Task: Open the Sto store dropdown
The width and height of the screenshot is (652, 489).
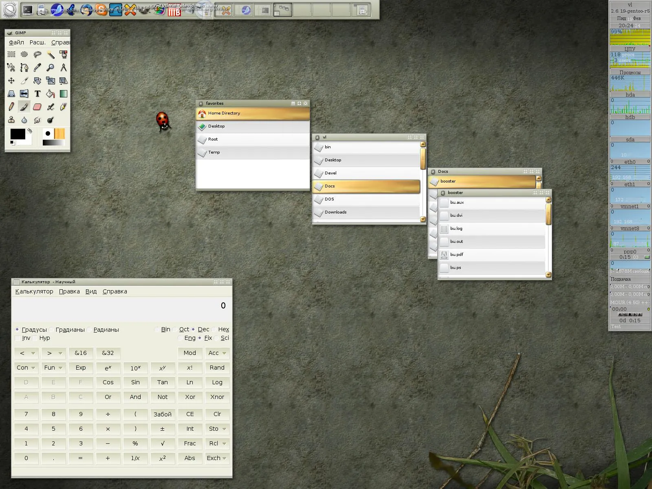Action: [x=217, y=429]
